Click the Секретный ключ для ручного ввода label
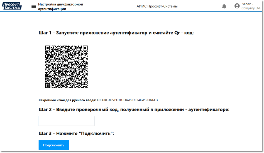 (x=67, y=100)
